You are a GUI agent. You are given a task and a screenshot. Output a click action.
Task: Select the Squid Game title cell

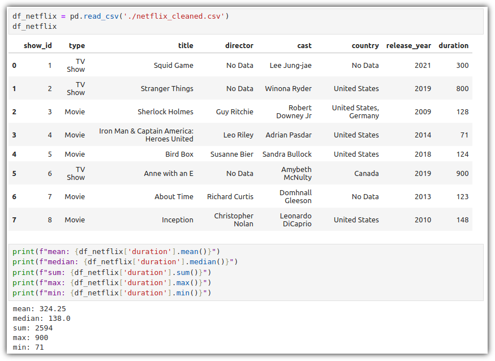click(x=173, y=66)
